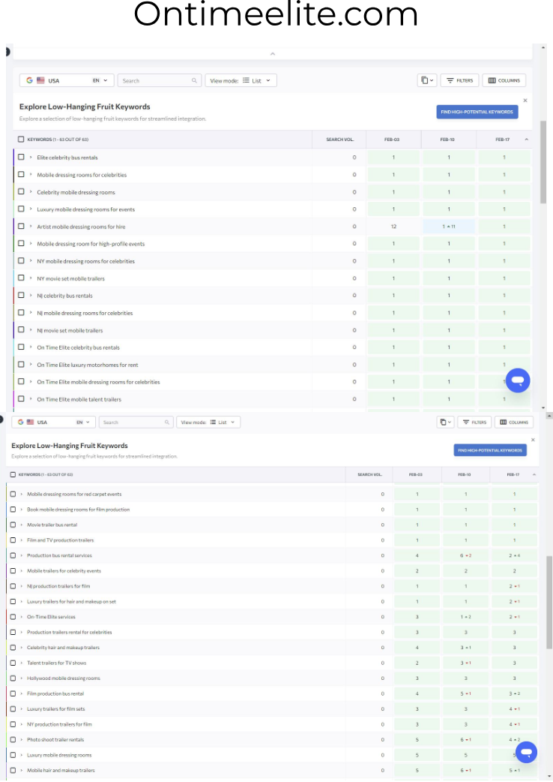Open upper View mode List dropdown
This screenshot has width=553, height=782.
coord(241,80)
